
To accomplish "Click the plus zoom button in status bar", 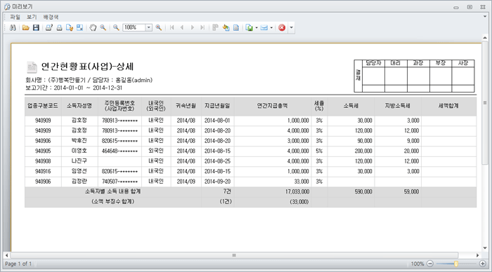I will (x=483, y=264).
